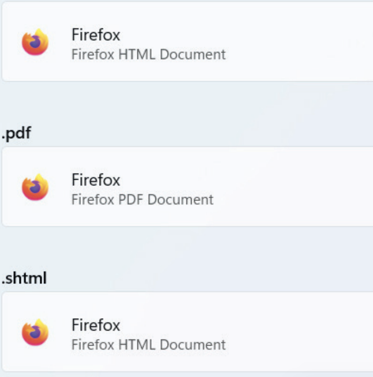Click the word PDF in the .pdf card
The width and height of the screenshot is (373, 377).
tap(130, 200)
